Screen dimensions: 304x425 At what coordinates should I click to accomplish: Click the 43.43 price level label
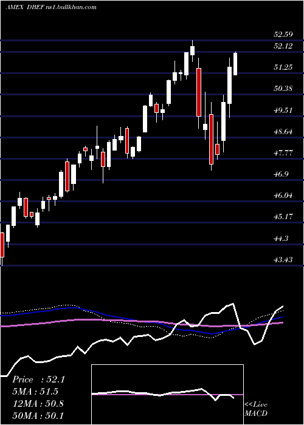(283, 260)
